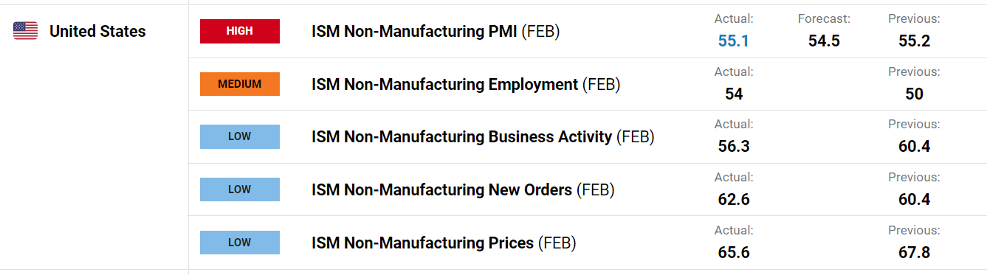This screenshot has width=987, height=275.
Task: Click the PMI forecast value 54.5
Action: (x=824, y=41)
